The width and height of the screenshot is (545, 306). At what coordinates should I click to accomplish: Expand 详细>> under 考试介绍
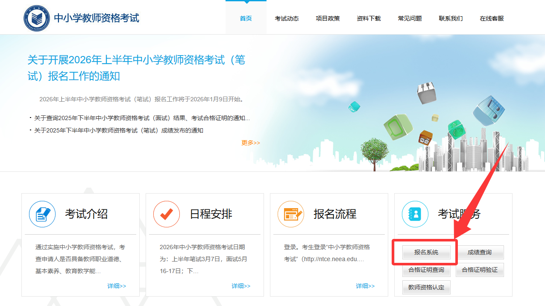pyautogui.click(x=117, y=286)
